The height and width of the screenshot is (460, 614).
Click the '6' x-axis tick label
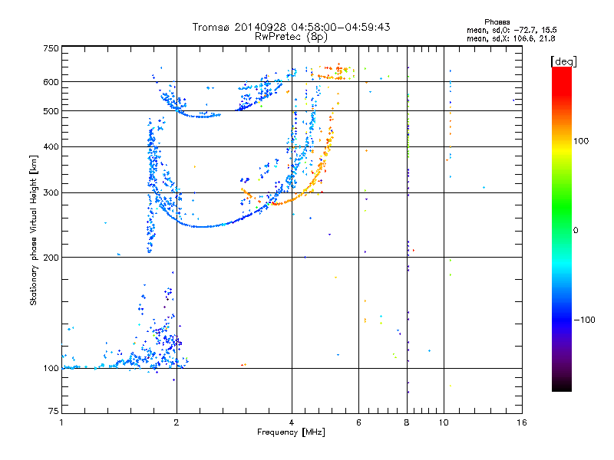tap(358, 422)
